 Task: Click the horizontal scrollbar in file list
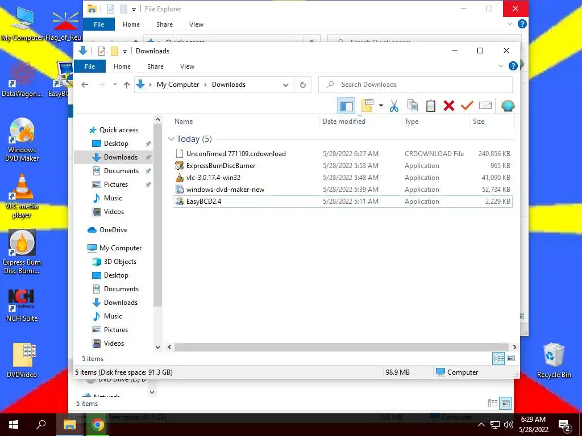(342, 347)
